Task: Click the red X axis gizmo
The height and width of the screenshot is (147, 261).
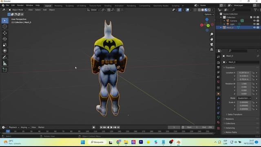Action: point(202,25)
